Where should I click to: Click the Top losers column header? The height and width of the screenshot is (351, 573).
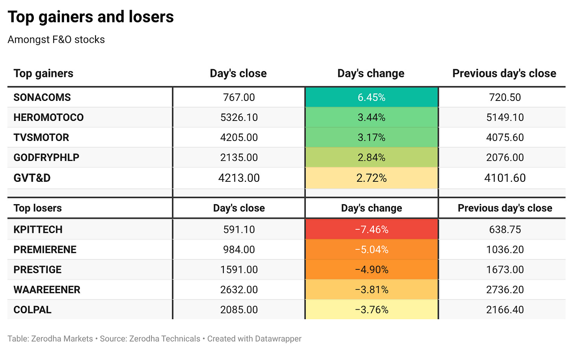click(38, 208)
